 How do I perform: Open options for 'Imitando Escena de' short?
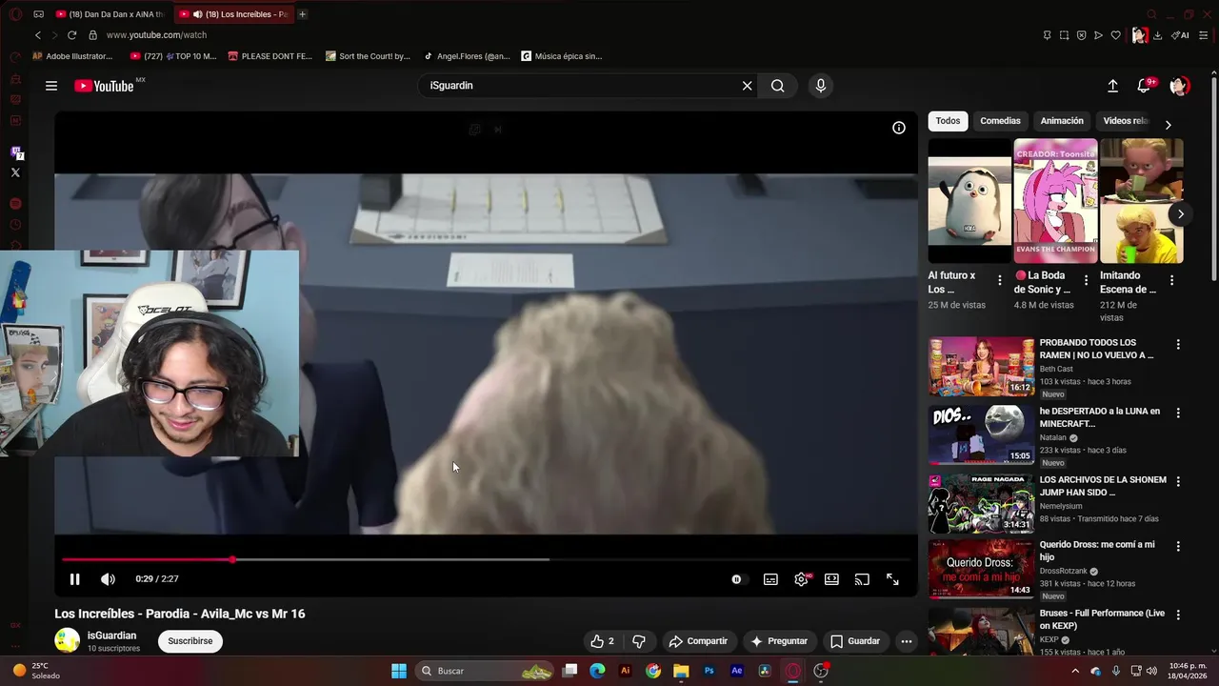click(1171, 280)
